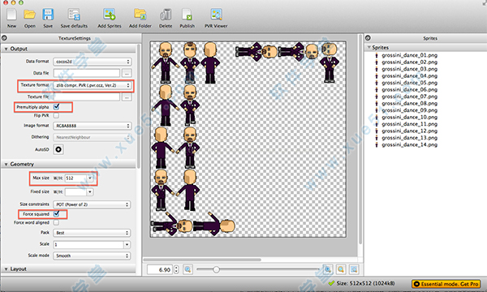This screenshot has height=292, width=487.
Task: Open the Data Format dropdown
Action: point(93,62)
